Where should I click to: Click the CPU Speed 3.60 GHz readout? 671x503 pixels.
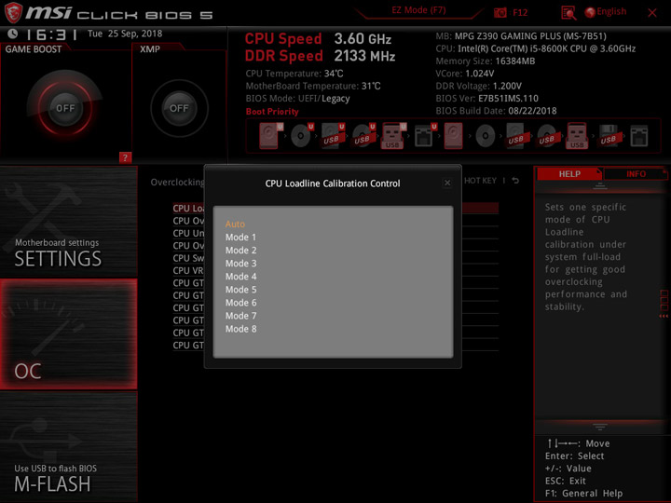pos(318,39)
